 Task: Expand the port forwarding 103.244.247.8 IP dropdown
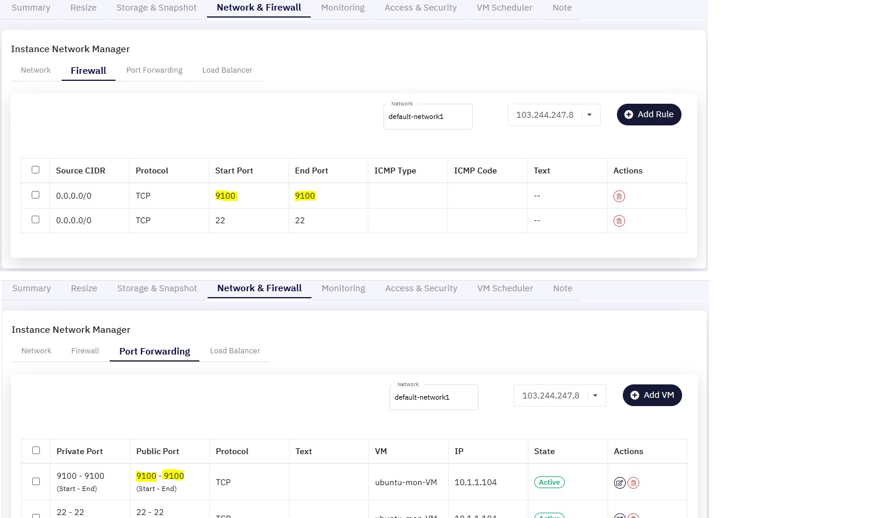[595, 396]
